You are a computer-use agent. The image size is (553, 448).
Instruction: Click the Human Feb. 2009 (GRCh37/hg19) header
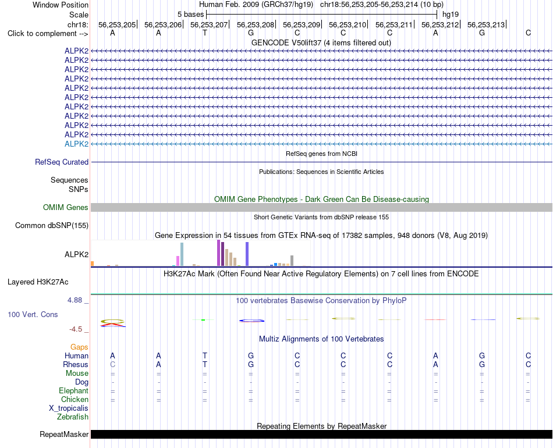click(256, 5)
